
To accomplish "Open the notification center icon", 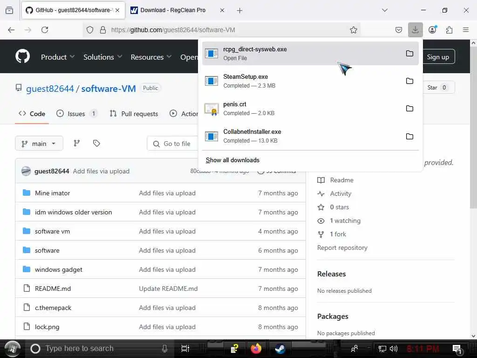I will tap(457, 349).
